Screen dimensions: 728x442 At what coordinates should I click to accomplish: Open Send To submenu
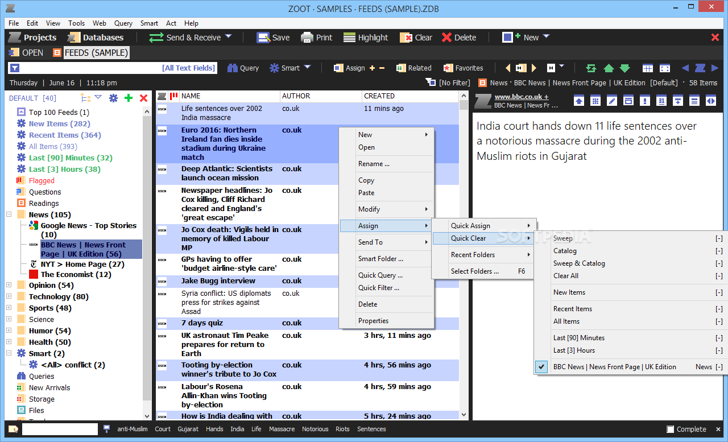pyautogui.click(x=387, y=242)
